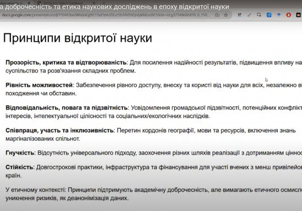
Task: Click the line 'походження чи обставин.'
Action: point(41,93)
